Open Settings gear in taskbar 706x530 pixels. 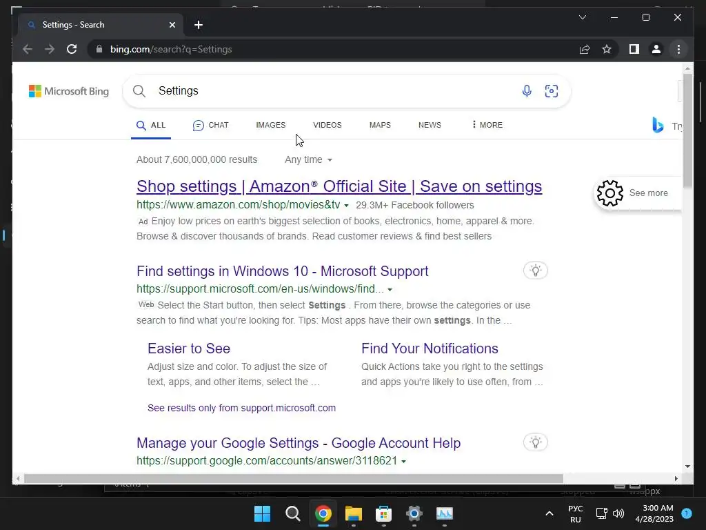coord(414,513)
